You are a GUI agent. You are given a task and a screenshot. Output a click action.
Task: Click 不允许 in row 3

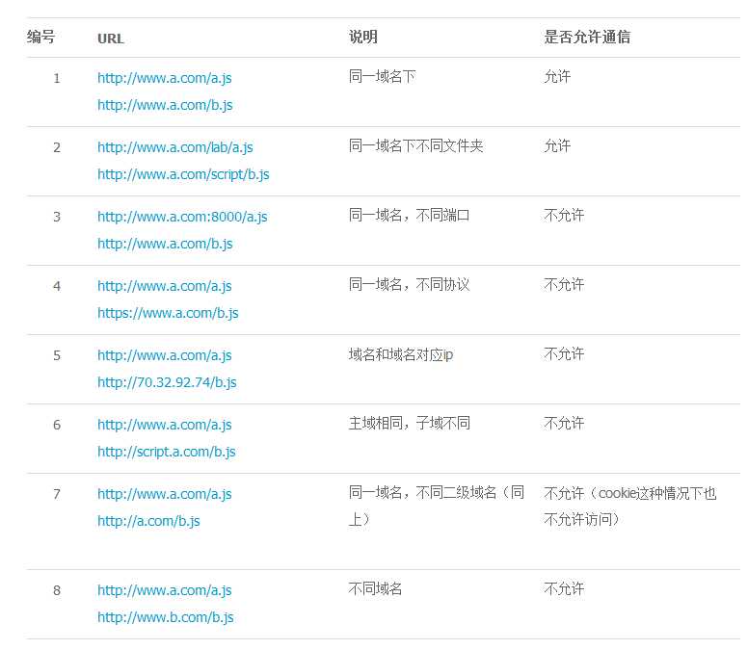click(x=564, y=216)
